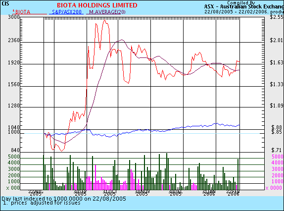The width and height of the screenshot is (284, 211).
Task: Click the 31OCT 2005 date axis label
Action: pyautogui.click(x=109, y=193)
